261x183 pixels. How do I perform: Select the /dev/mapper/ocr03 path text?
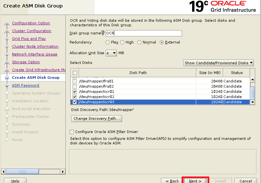point(97,102)
